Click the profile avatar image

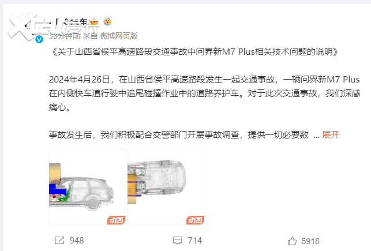point(25,27)
